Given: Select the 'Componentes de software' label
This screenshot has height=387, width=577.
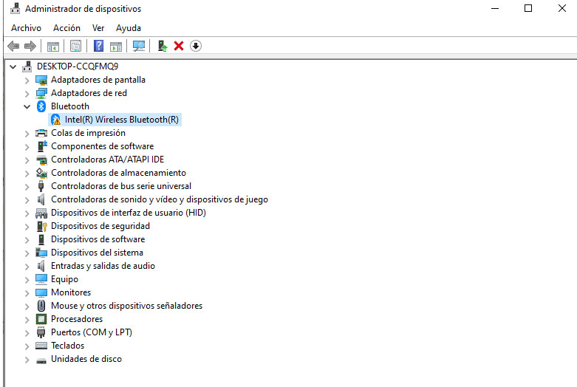Looking at the screenshot, I should click(x=102, y=146).
